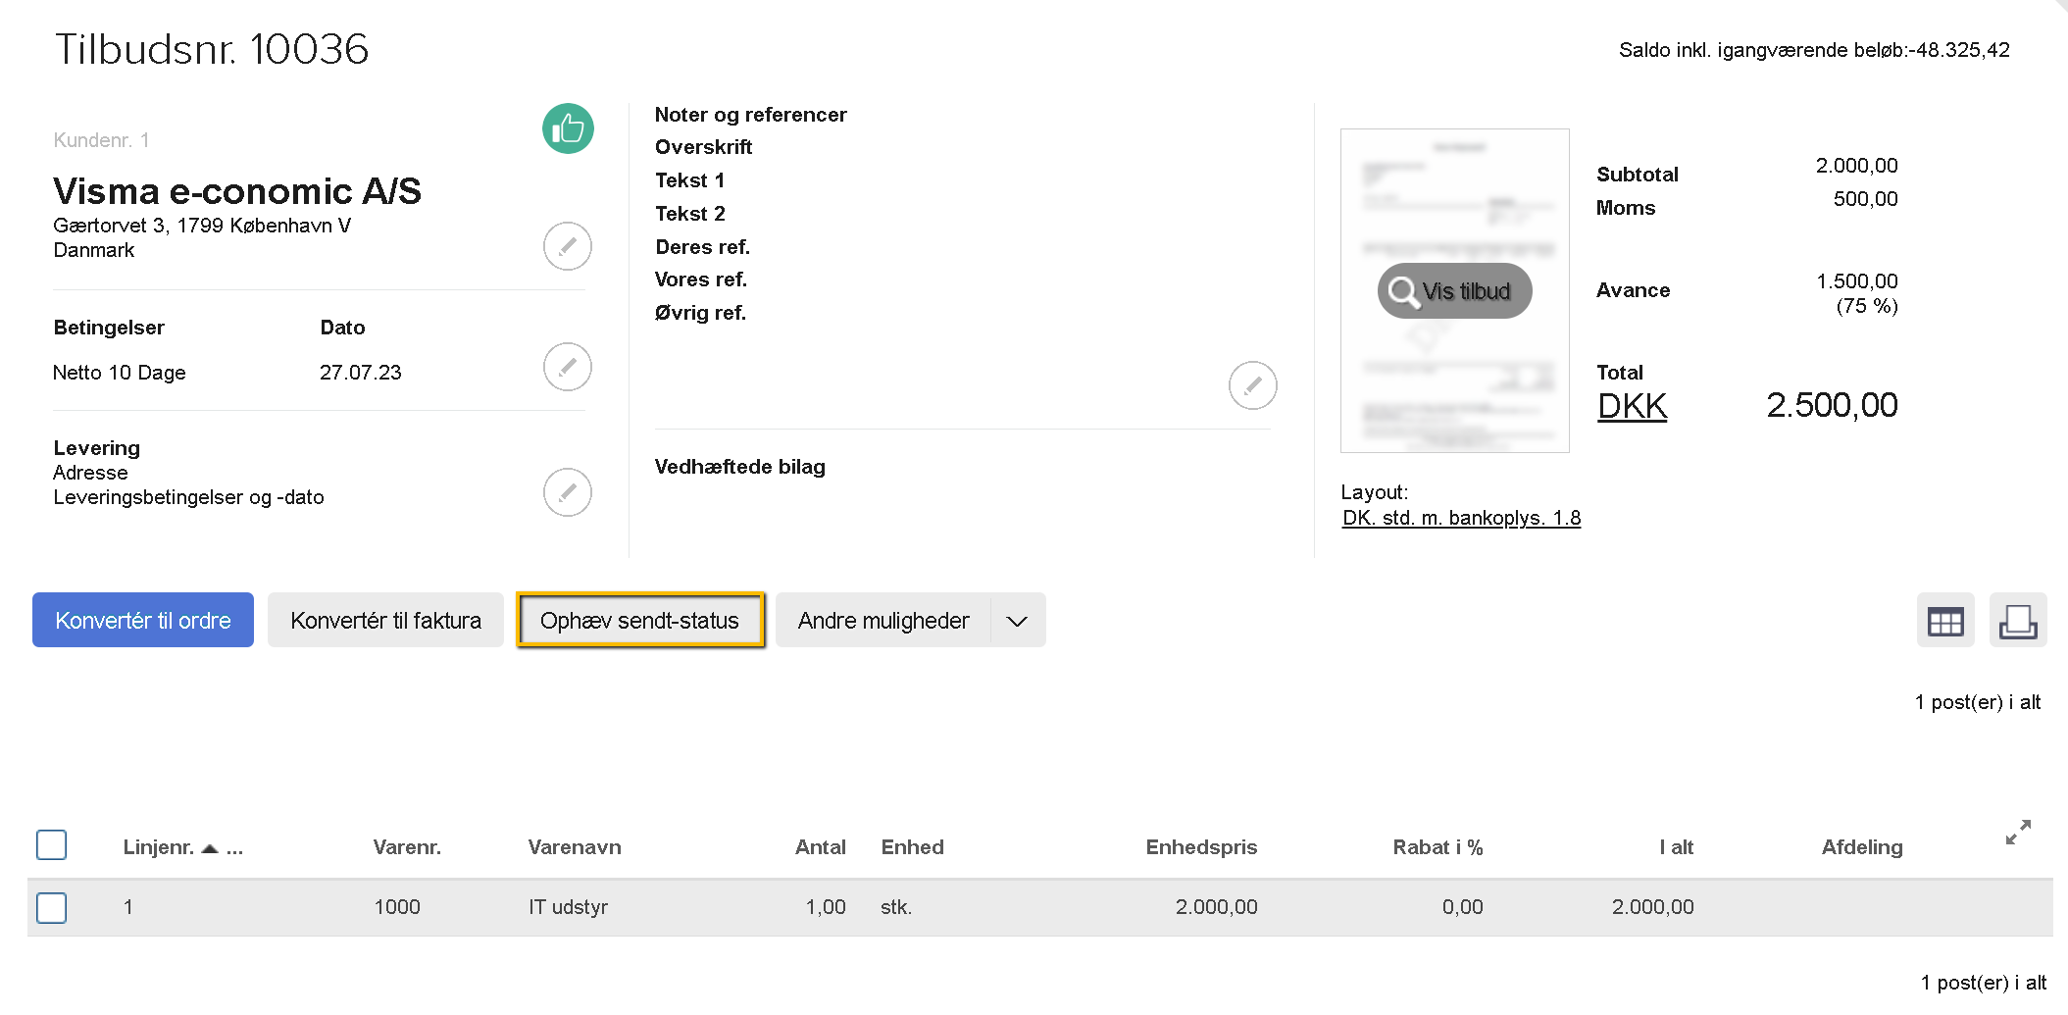
Task: Click the print icon button
Action: (x=2017, y=621)
